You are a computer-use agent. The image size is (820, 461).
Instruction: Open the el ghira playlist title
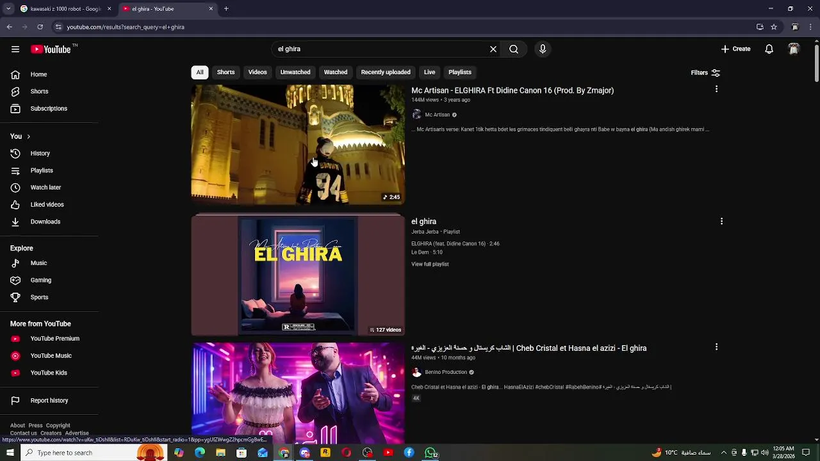423,222
